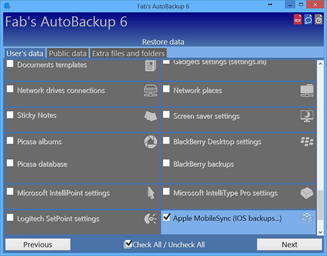
Task: Open the Public data tab
Action: click(x=68, y=53)
